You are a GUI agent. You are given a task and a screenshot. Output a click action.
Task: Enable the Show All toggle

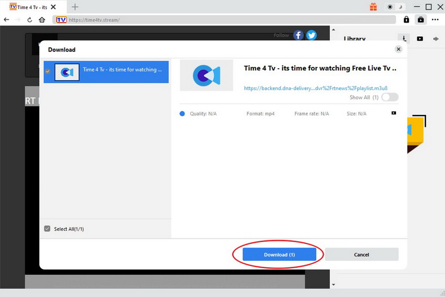tap(390, 98)
